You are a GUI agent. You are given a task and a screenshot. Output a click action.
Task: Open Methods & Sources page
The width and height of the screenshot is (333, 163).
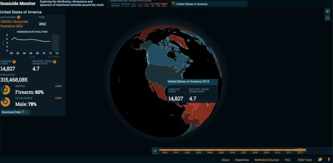[267, 160]
